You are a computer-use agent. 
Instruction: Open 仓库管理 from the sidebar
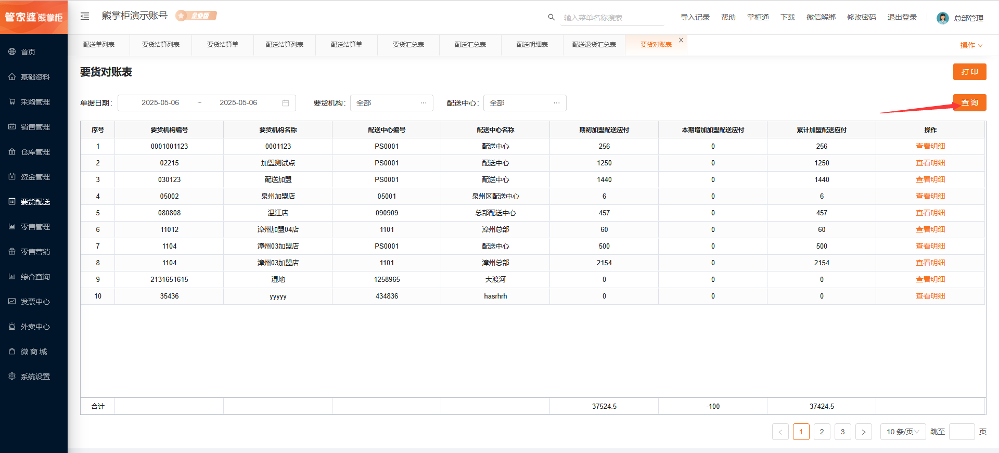click(x=35, y=152)
